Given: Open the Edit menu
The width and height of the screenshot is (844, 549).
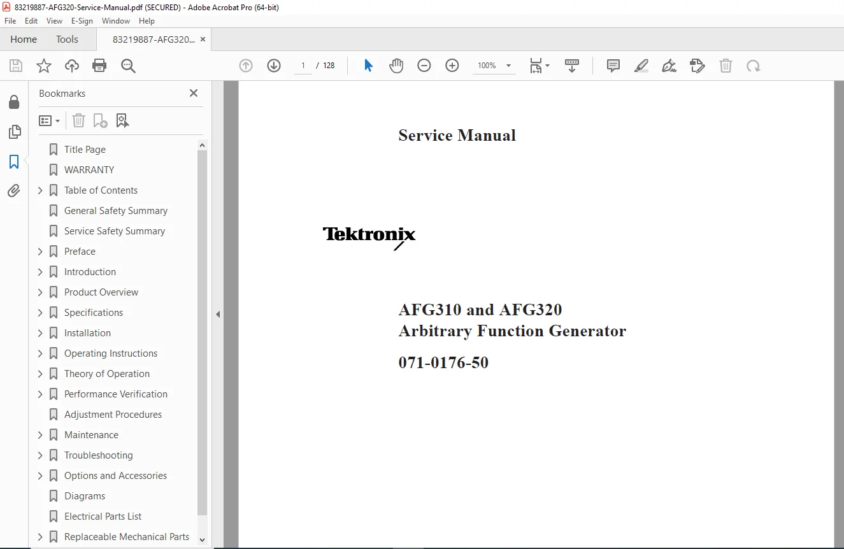Looking at the screenshot, I should [31, 21].
